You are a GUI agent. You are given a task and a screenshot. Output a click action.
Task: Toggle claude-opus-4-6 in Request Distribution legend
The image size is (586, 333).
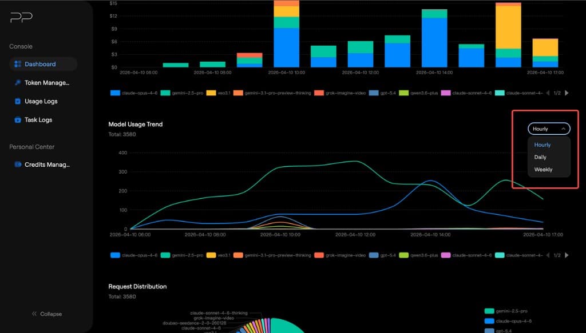pos(508,321)
